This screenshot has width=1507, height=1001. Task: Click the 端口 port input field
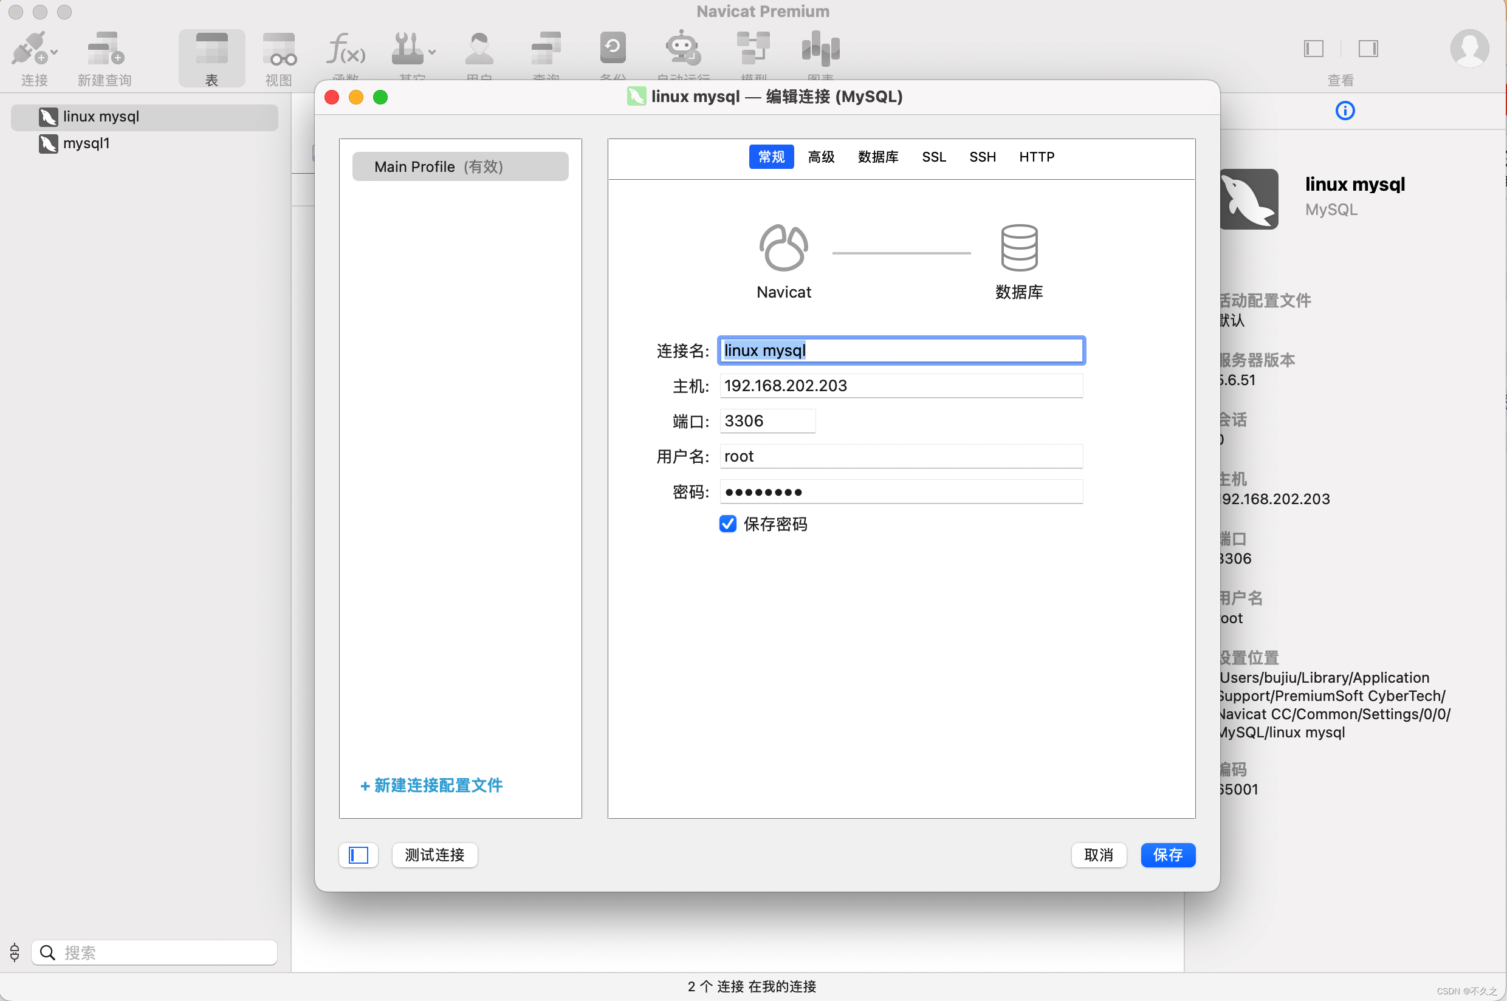pyautogui.click(x=767, y=421)
